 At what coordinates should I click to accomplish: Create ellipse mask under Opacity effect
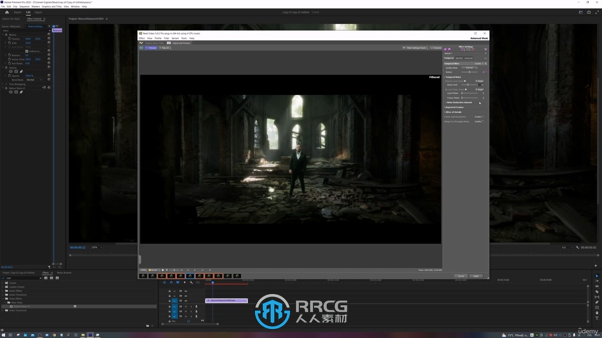pyautogui.click(x=11, y=71)
